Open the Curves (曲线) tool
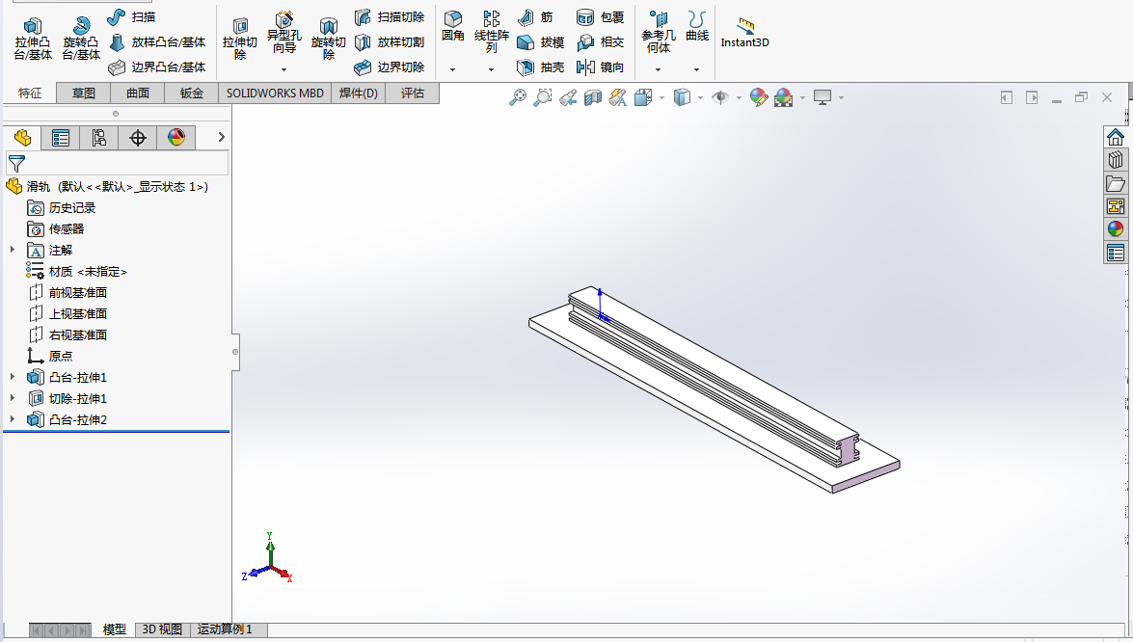The height and width of the screenshot is (642, 1133). coord(696,26)
